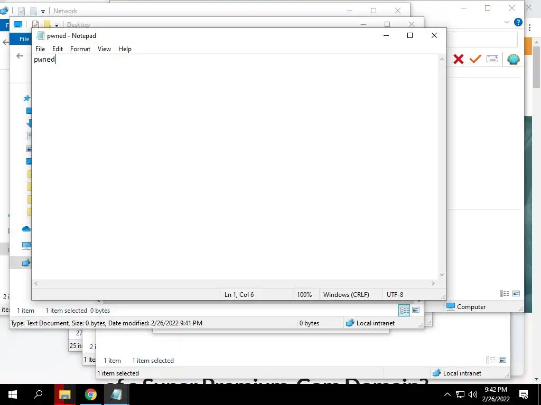Open Notepad's View menu

coord(104,49)
